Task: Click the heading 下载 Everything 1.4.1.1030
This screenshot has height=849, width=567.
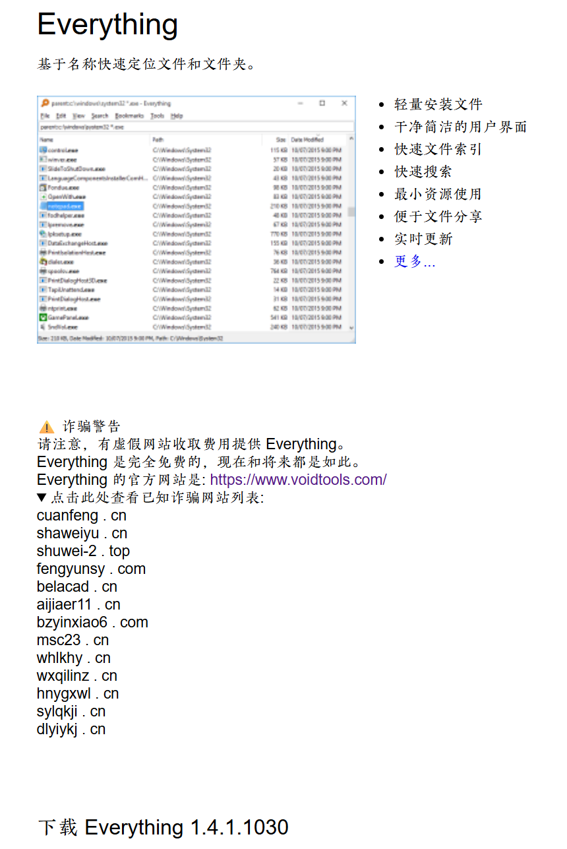Action: coord(163,827)
